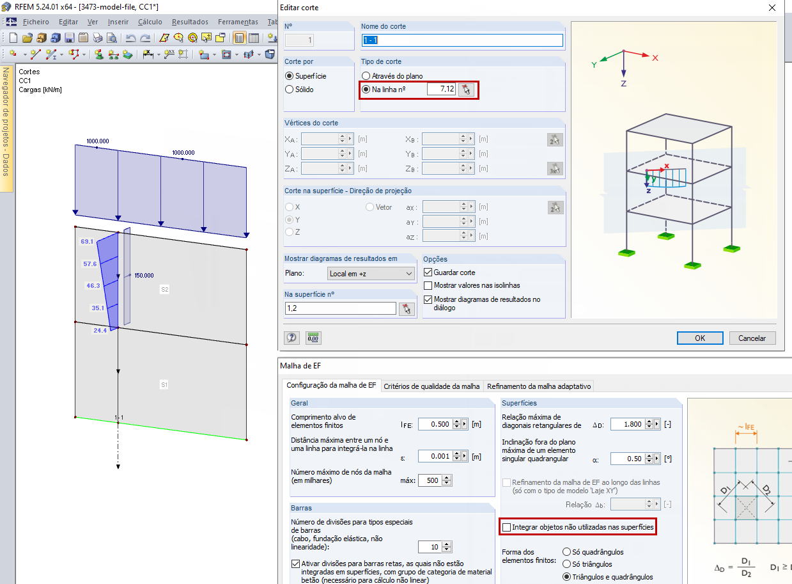Open help icon in Editar corte dialog
The image size is (792, 584).
292,338
